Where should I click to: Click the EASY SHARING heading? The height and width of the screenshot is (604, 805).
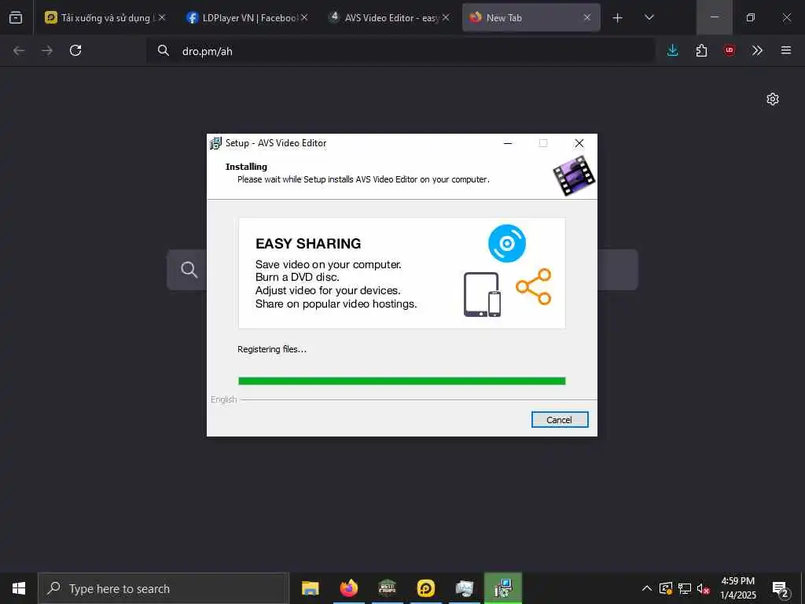click(308, 244)
